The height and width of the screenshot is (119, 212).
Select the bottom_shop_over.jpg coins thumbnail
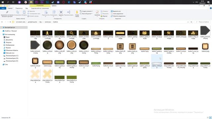pos(193,33)
